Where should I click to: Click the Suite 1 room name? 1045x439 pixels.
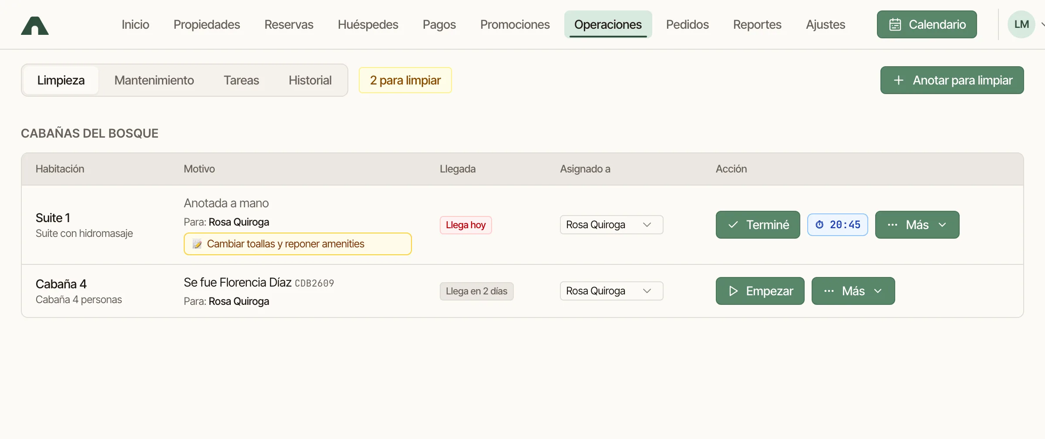(53, 218)
